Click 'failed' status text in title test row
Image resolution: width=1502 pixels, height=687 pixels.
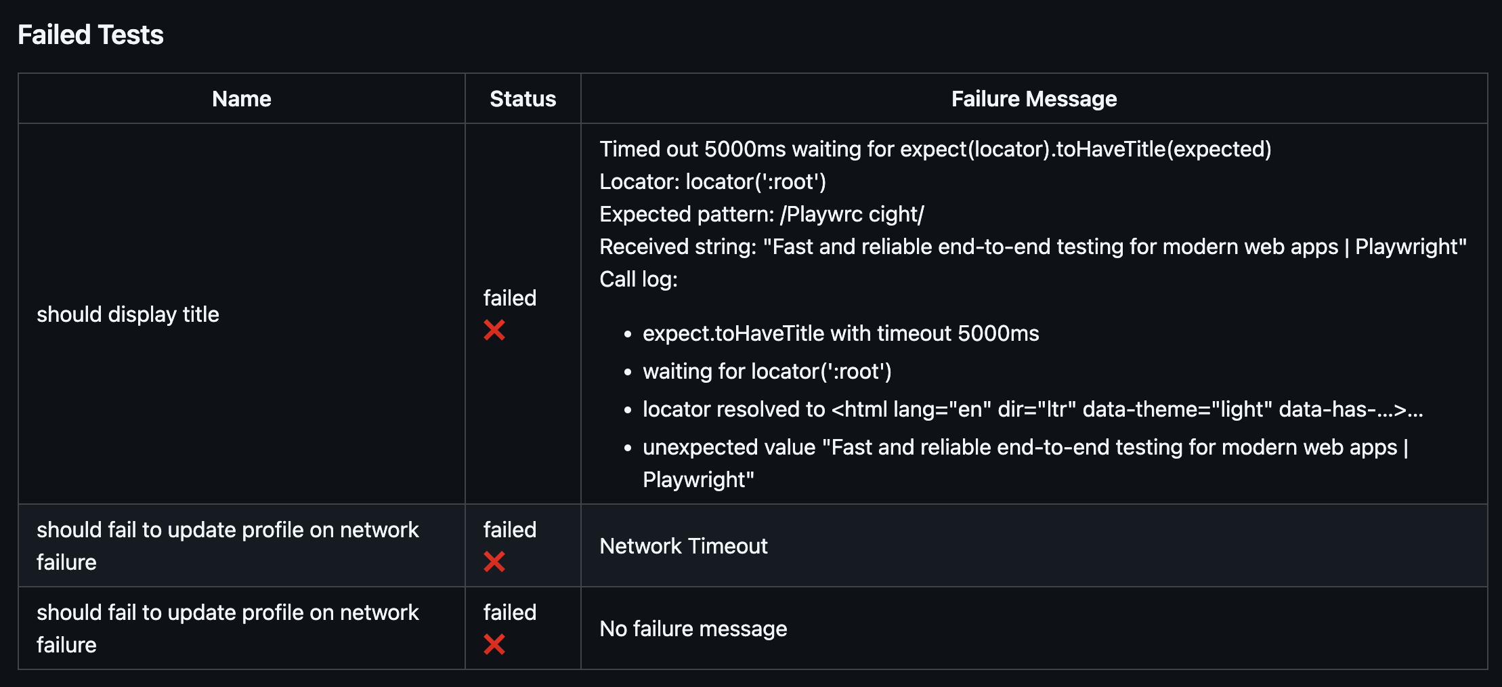click(510, 298)
